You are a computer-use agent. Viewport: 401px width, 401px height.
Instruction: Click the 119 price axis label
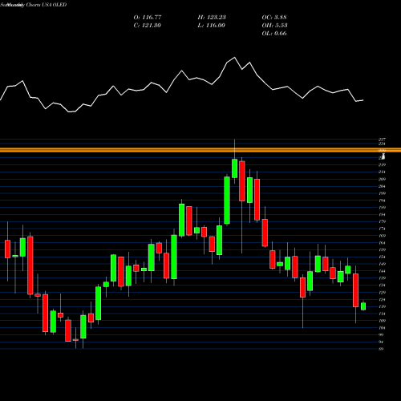(x=382, y=306)
